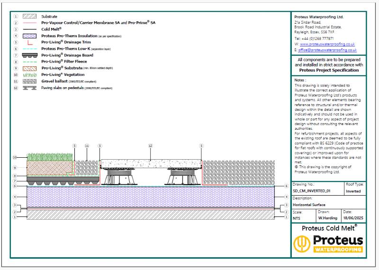The height and width of the screenshot is (270, 379).
Task: Click the green Filter Fleece dashed legend line
Action: [29, 62]
